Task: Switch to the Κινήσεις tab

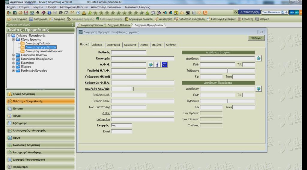Action: point(171,45)
